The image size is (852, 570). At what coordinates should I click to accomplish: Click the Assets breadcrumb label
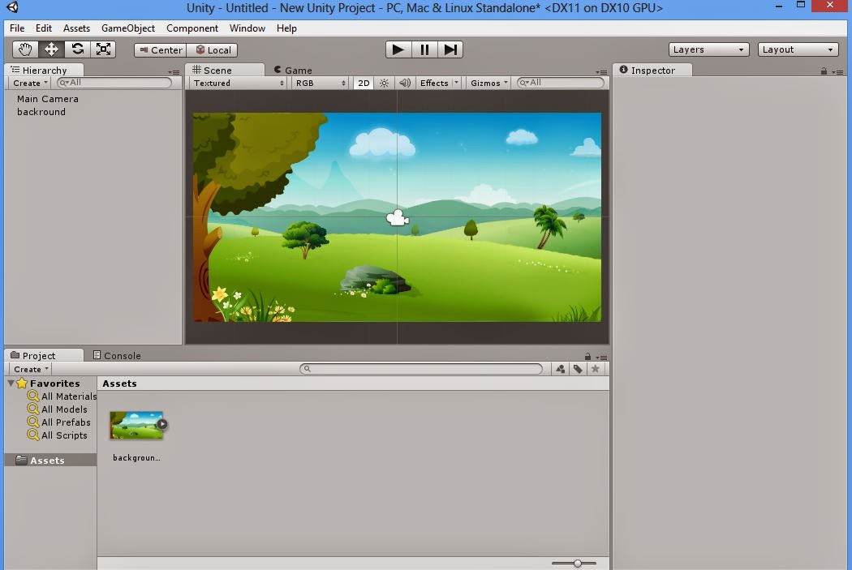pyautogui.click(x=119, y=384)
